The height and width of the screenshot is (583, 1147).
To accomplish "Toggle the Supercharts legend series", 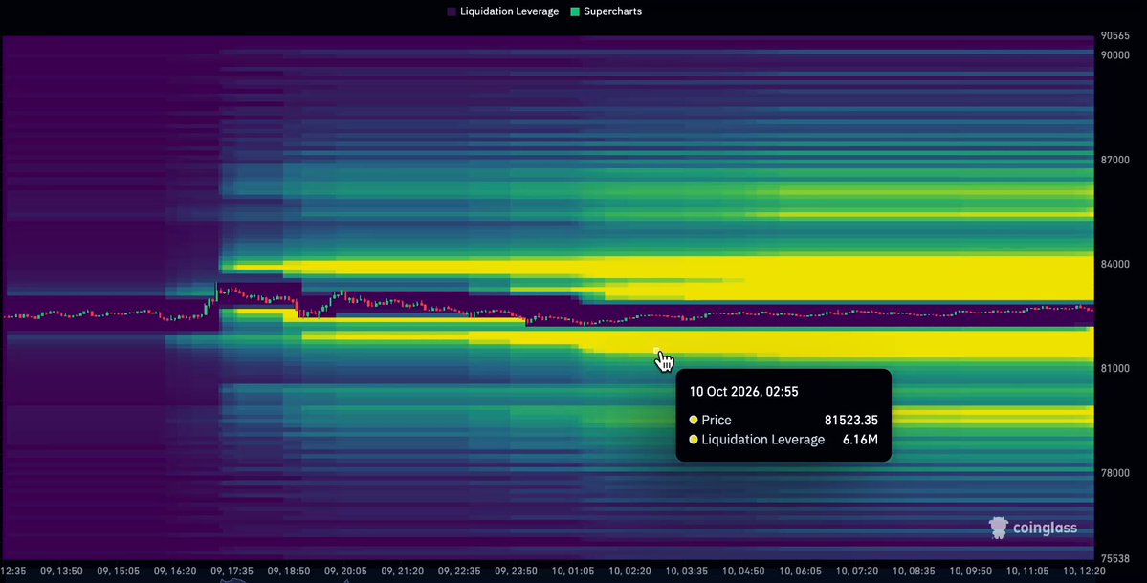I will click(x=606, y=11).
